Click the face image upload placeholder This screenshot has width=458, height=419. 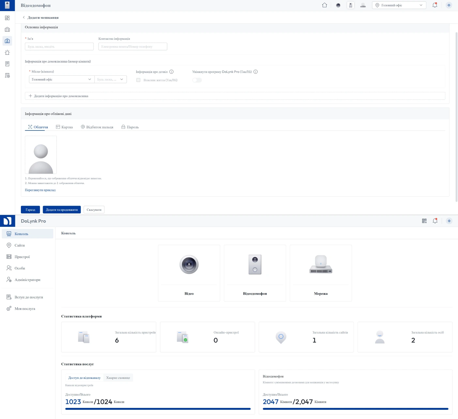[x=41, y=155]
